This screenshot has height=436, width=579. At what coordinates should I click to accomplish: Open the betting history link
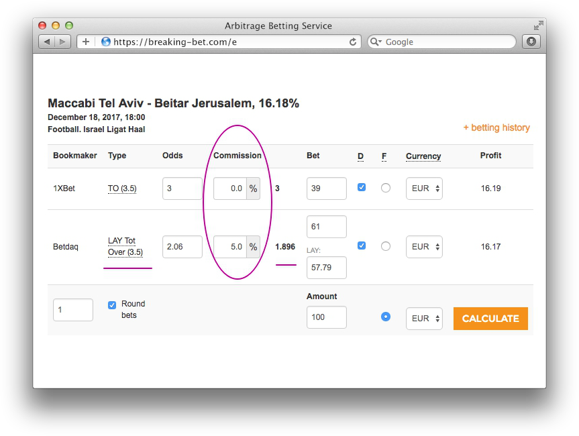click(496, 127)
